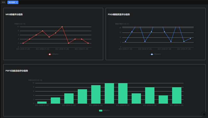Click the NRS疼痛评分趋势 chart title

pyautogui.click(x=14, y=15)
